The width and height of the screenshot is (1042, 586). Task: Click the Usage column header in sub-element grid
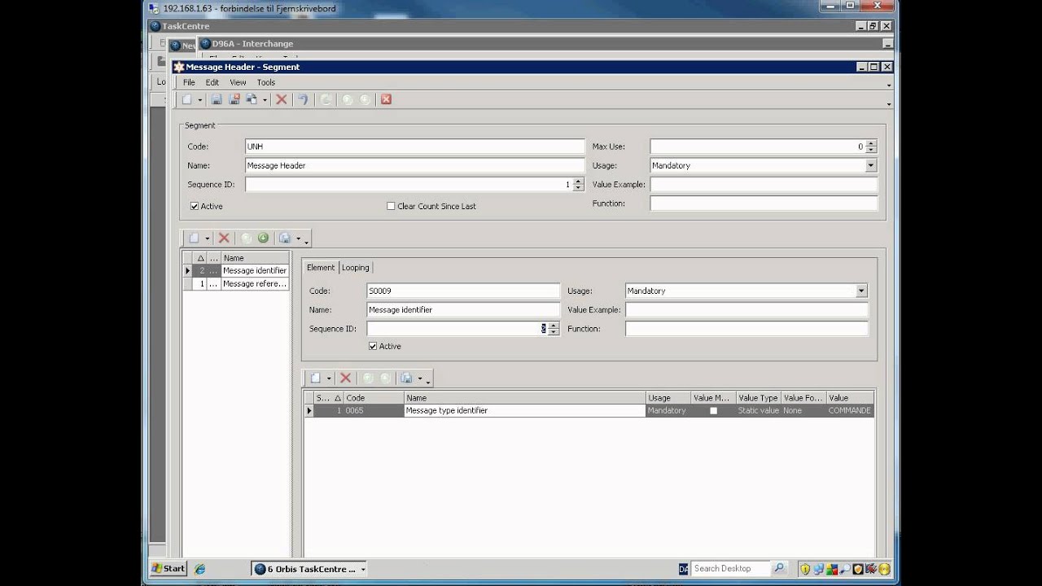tap(668, 398)
